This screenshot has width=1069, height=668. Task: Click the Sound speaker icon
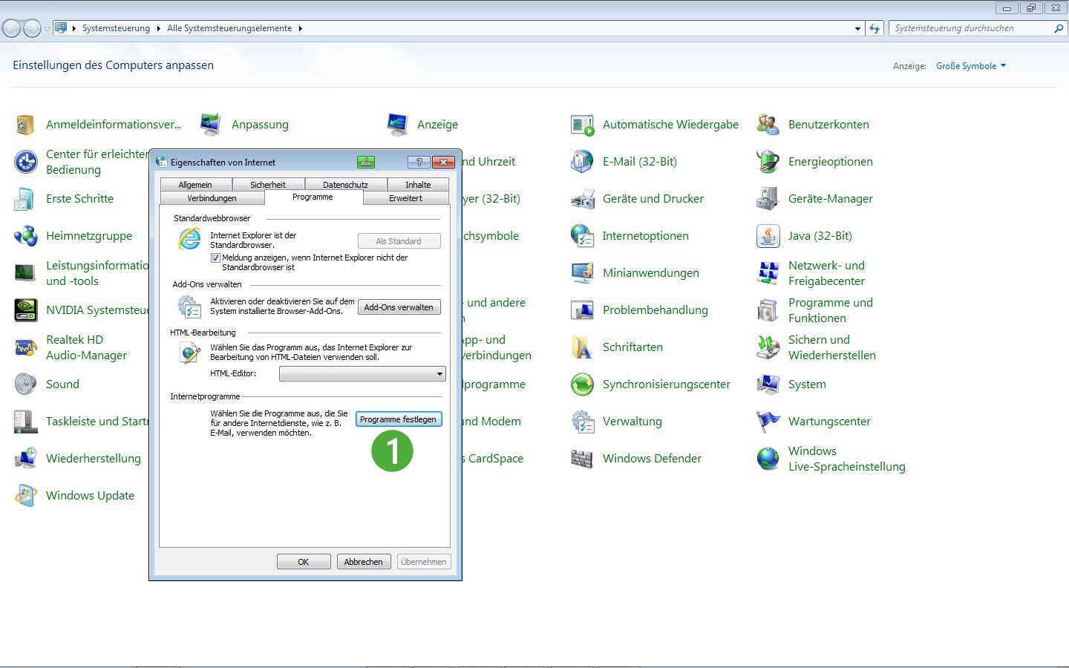(25, 384)
